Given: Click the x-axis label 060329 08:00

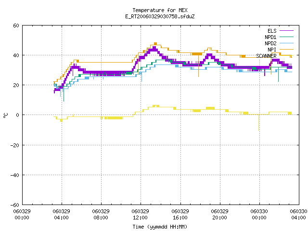Looking at the screenshot, I should tap(101, 215).
